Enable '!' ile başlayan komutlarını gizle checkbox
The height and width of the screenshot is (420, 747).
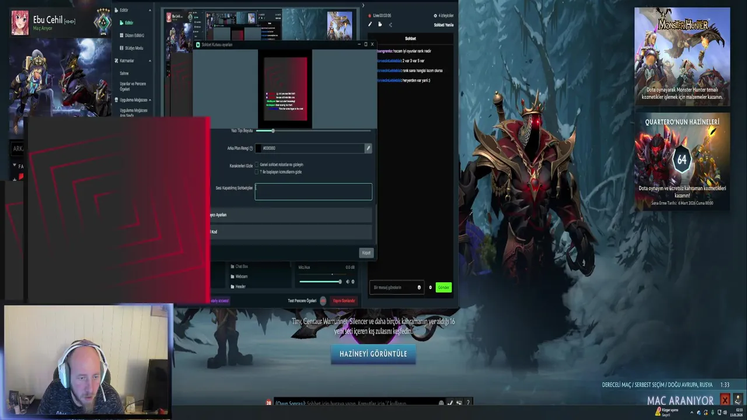pyautogui.click(x=256, y=172)
